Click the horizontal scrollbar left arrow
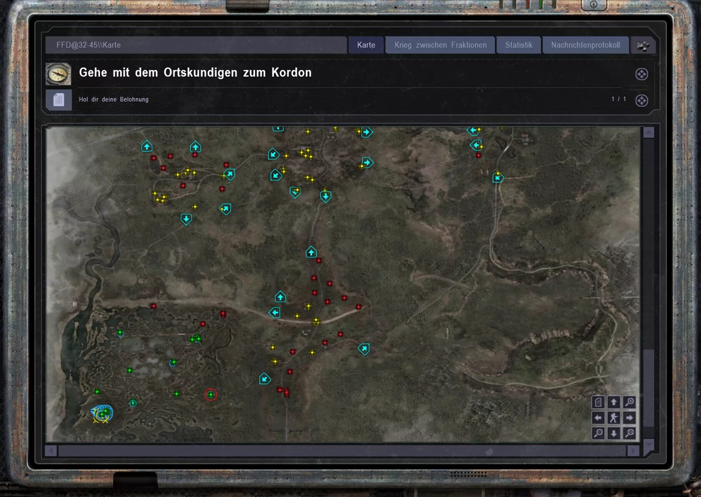This screenshot has height=497, width=701. [51, 451]
